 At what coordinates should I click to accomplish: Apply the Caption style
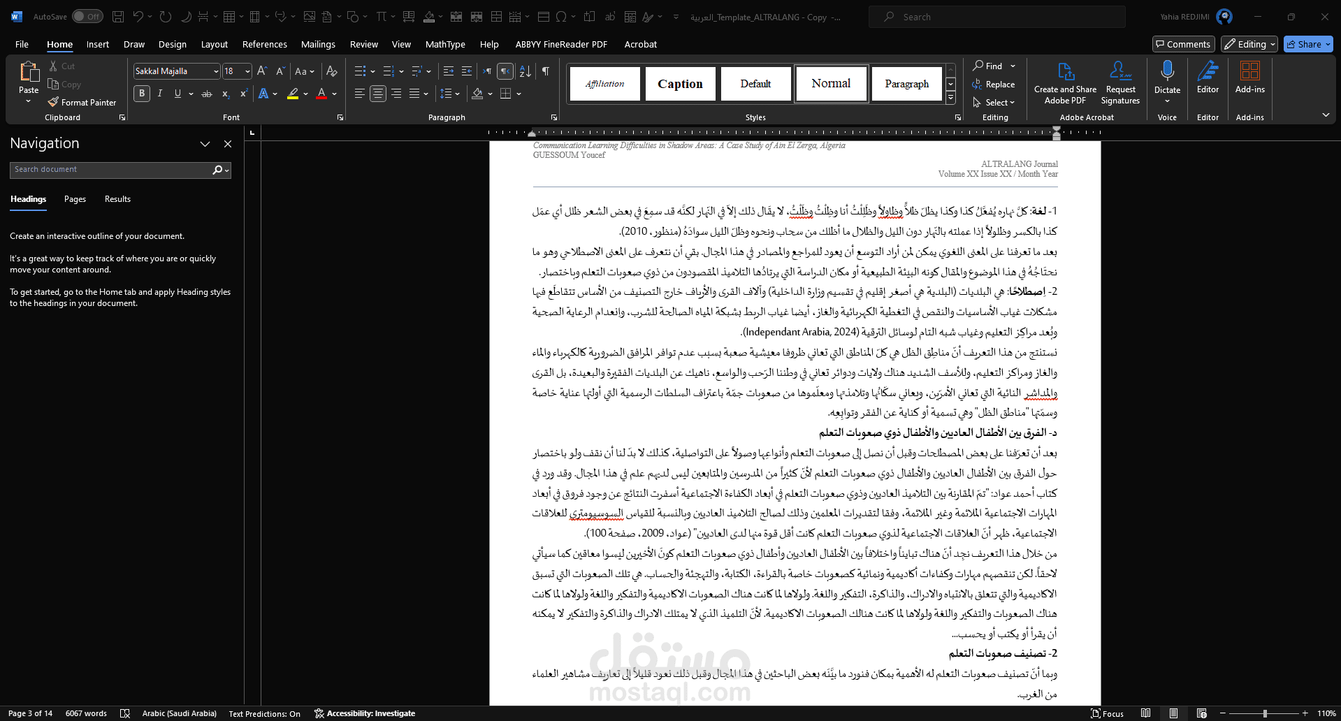click(x=680, y=84)
